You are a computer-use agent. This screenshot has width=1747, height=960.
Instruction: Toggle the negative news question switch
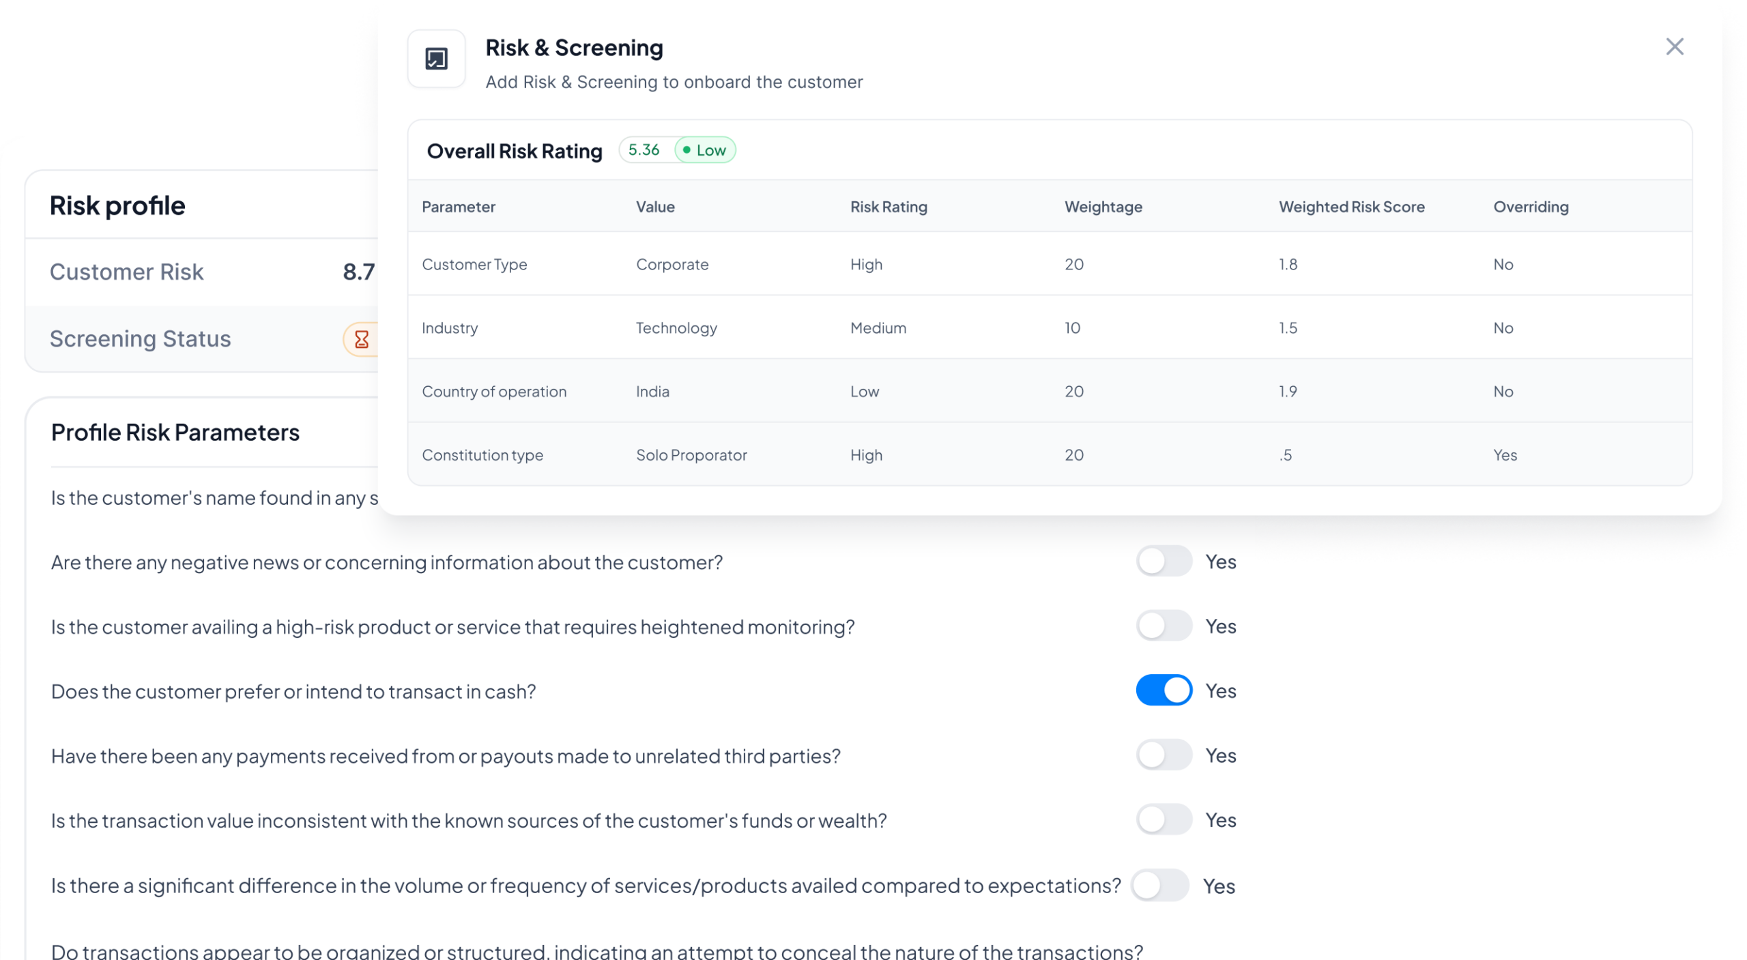1164,562
